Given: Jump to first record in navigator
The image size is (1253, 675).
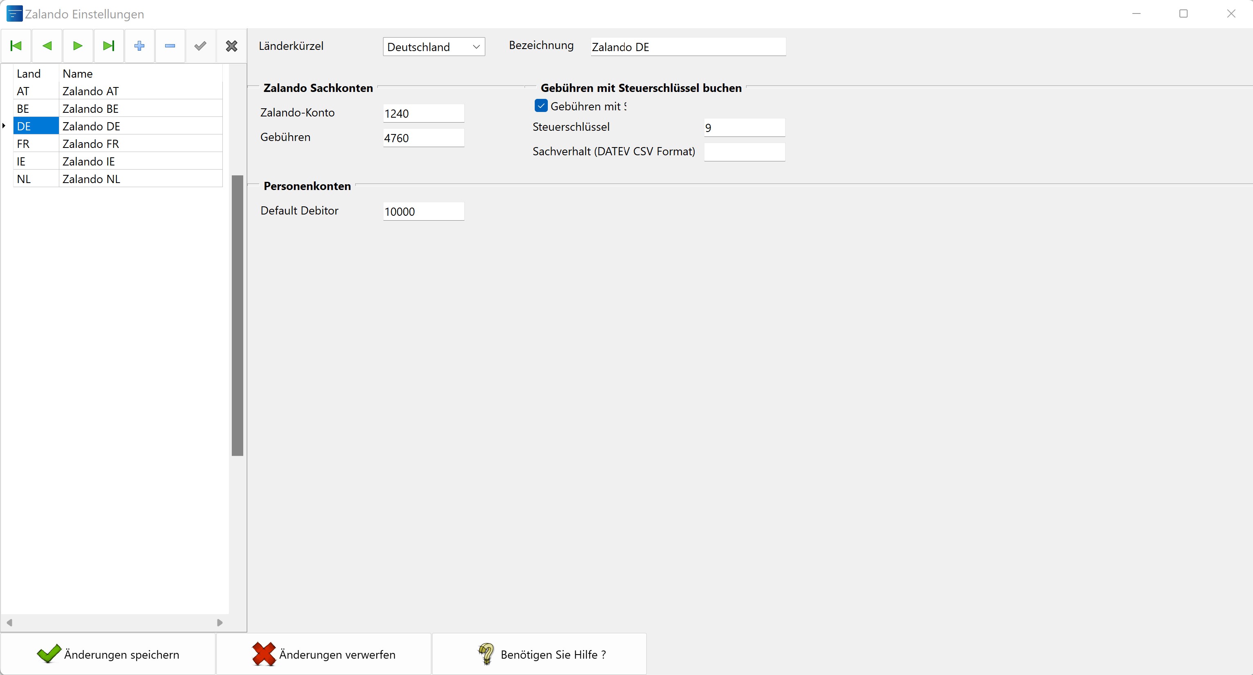Looking at the screenshot, I should pos(16,46).
